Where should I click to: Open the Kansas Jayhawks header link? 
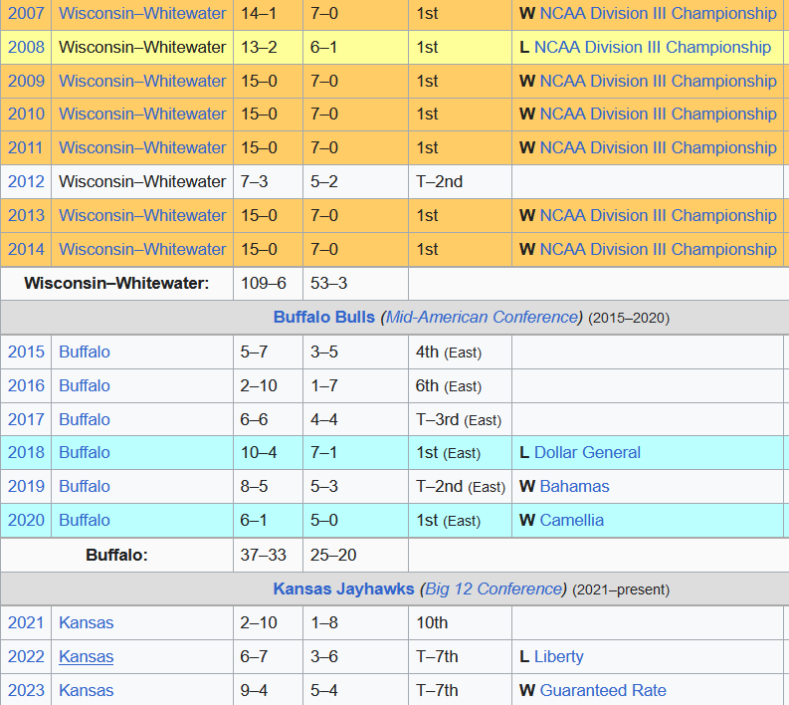343,588
